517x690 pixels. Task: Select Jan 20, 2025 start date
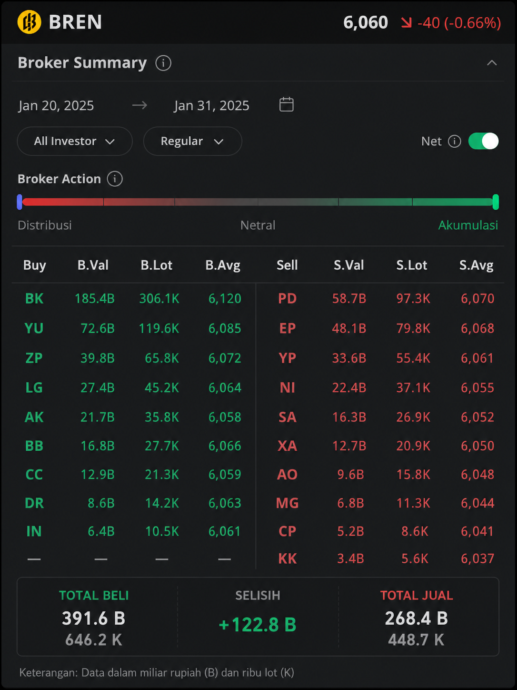[x=56, y=105]
